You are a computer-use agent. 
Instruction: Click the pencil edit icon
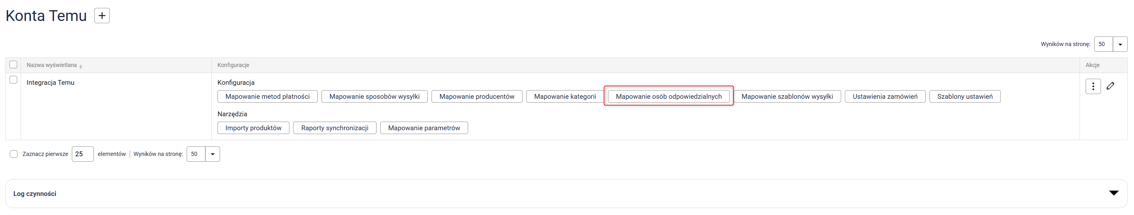1110,86
